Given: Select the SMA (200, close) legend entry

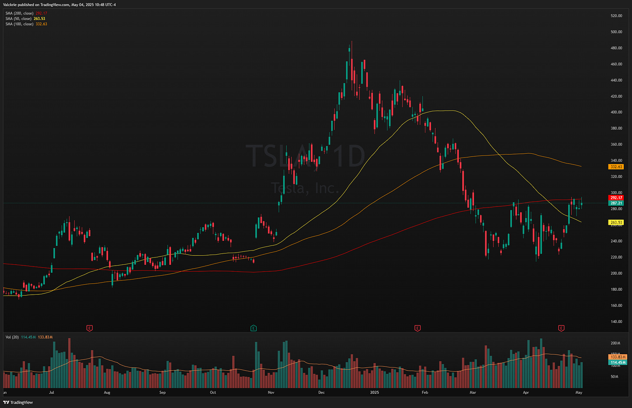Looking at the screenshot, I should [26, 13].
